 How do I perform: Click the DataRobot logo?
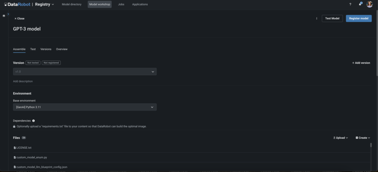click(17, 4)
